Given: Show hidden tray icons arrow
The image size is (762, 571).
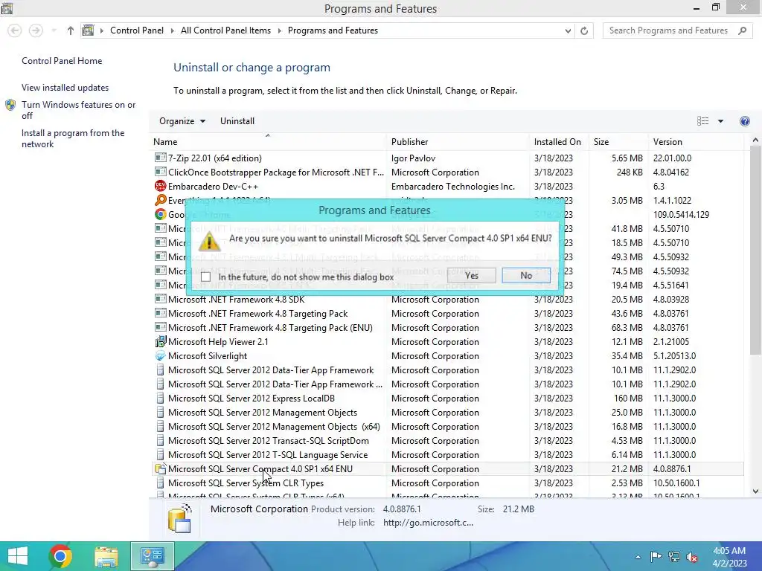Looking at the screenshot, I should point(638,557).
